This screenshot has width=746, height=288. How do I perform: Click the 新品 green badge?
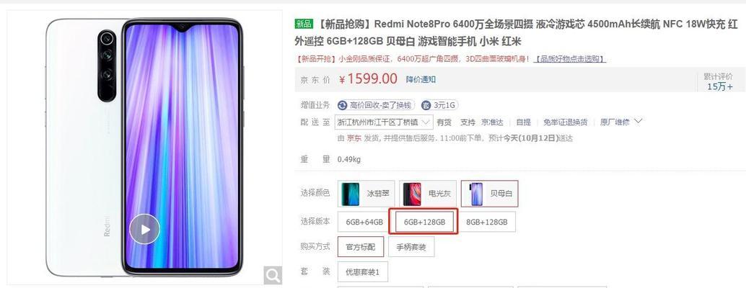pyautogui.click(x=304, y=24)
